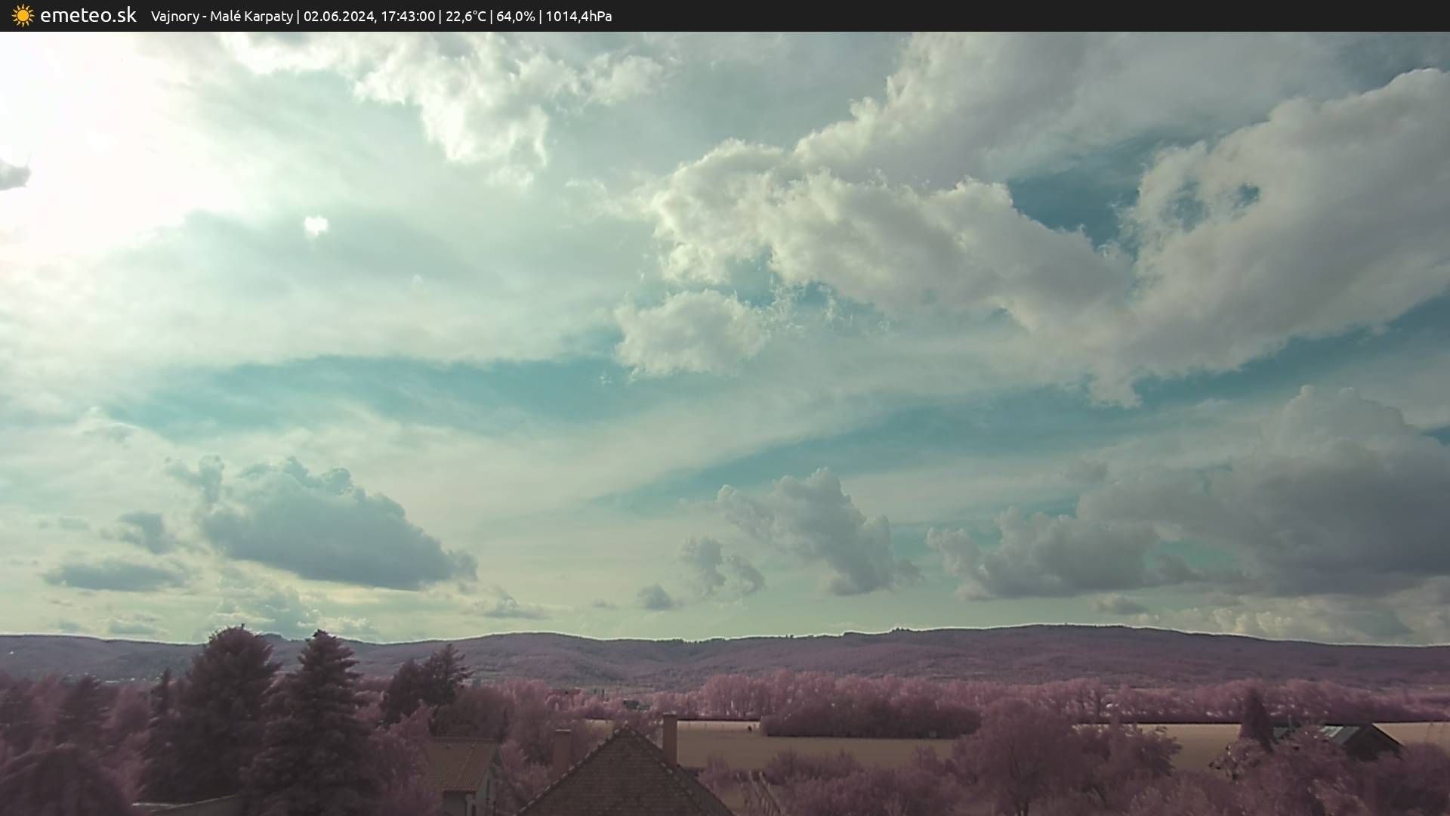Click the brick chimney on the center roof
The height and width of the screenshot is (816, 1450).
pos(669,738)
